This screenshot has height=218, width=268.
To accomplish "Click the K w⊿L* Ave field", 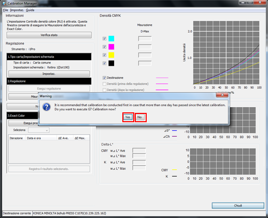I will pos(139,163).
